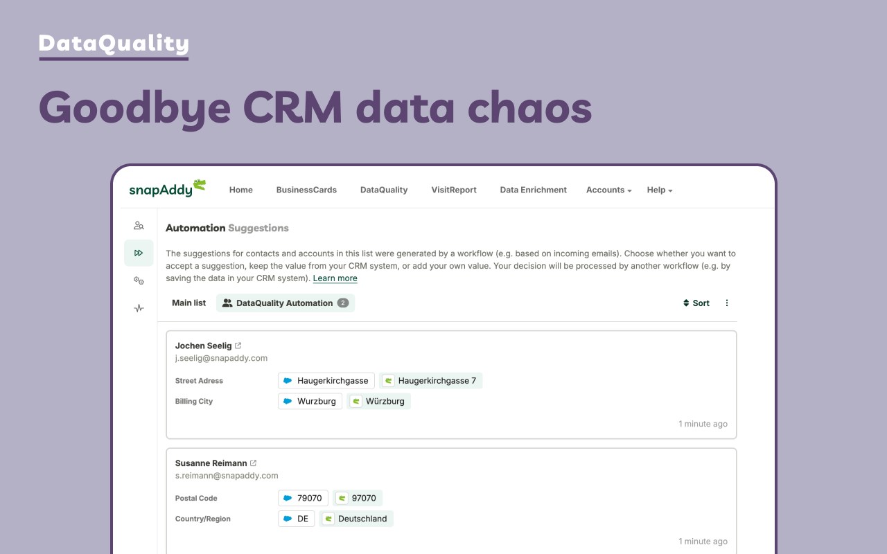The image size is (887, 554).
Task: Choose the Salesforce value Haugerkirchgasse
Action: 326,381
